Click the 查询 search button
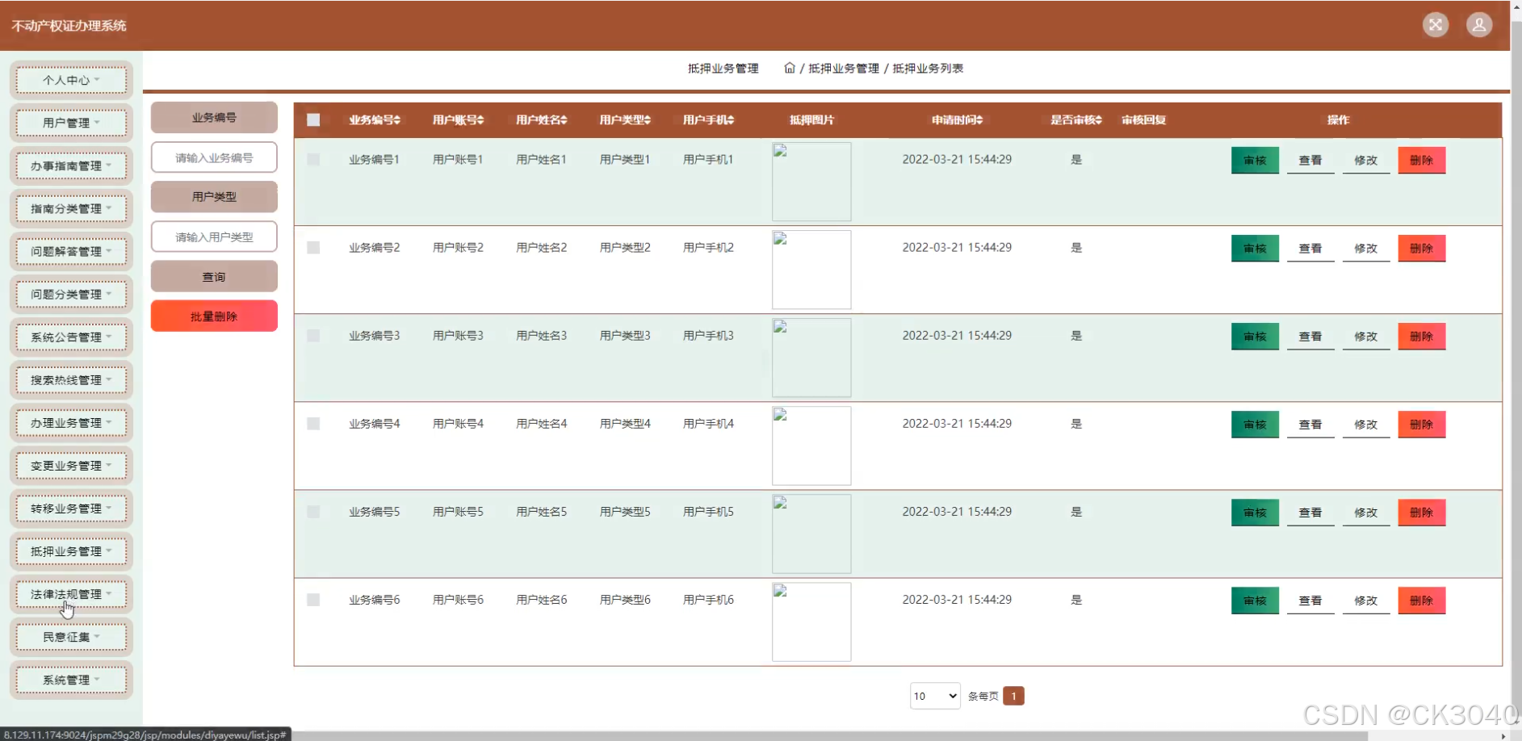Screen dimensions: 1522x741 pos(214,276)
